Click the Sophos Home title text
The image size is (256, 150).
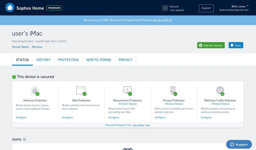(x=30, y=8)
